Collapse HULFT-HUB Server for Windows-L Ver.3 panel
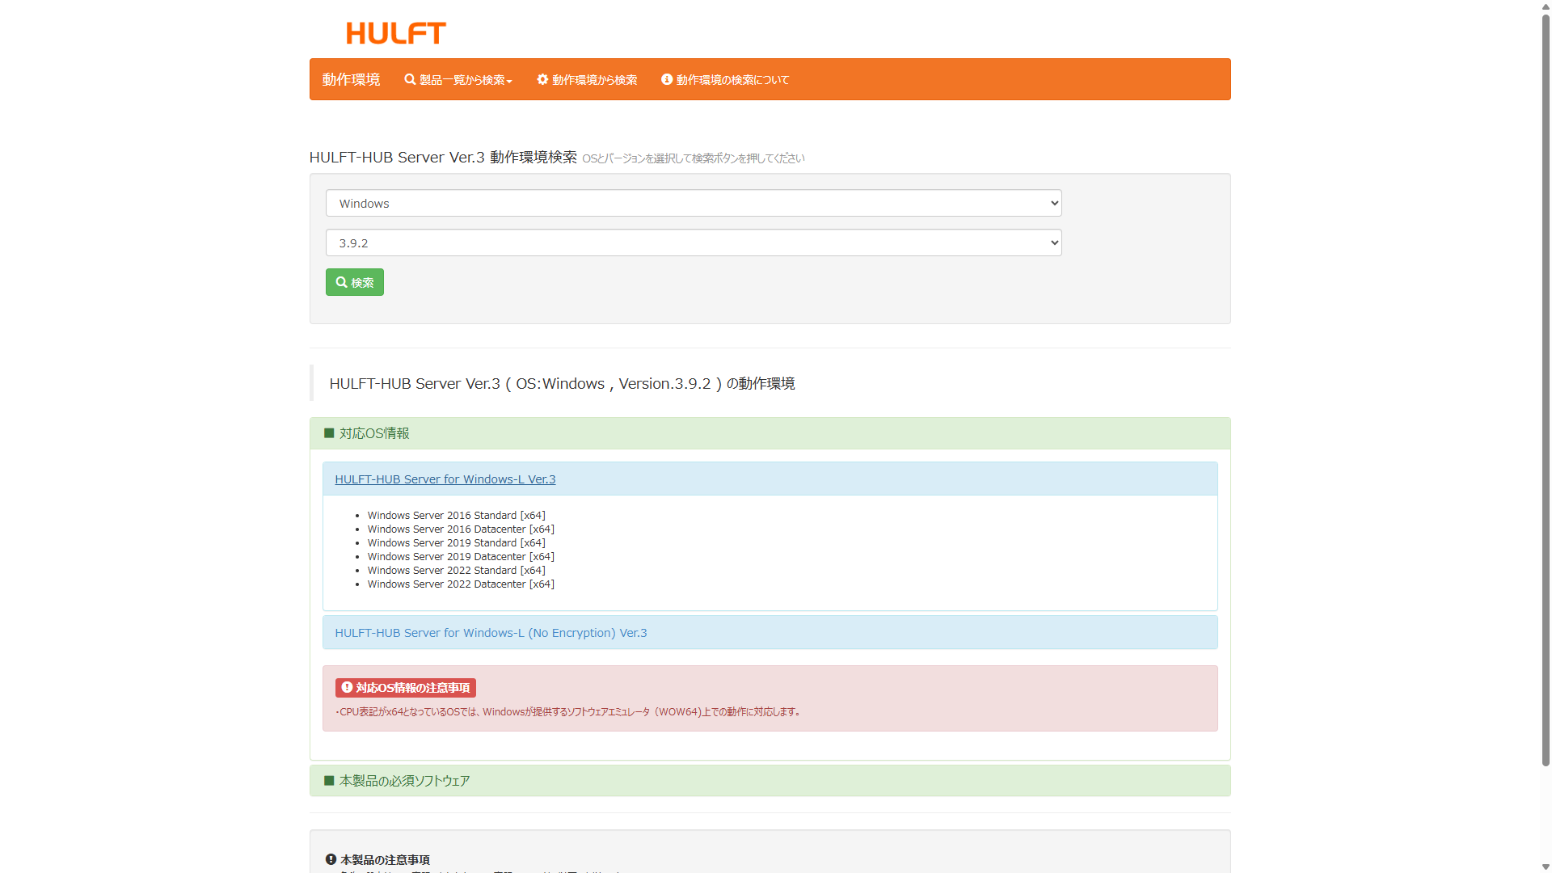 (x=445, y=479)
